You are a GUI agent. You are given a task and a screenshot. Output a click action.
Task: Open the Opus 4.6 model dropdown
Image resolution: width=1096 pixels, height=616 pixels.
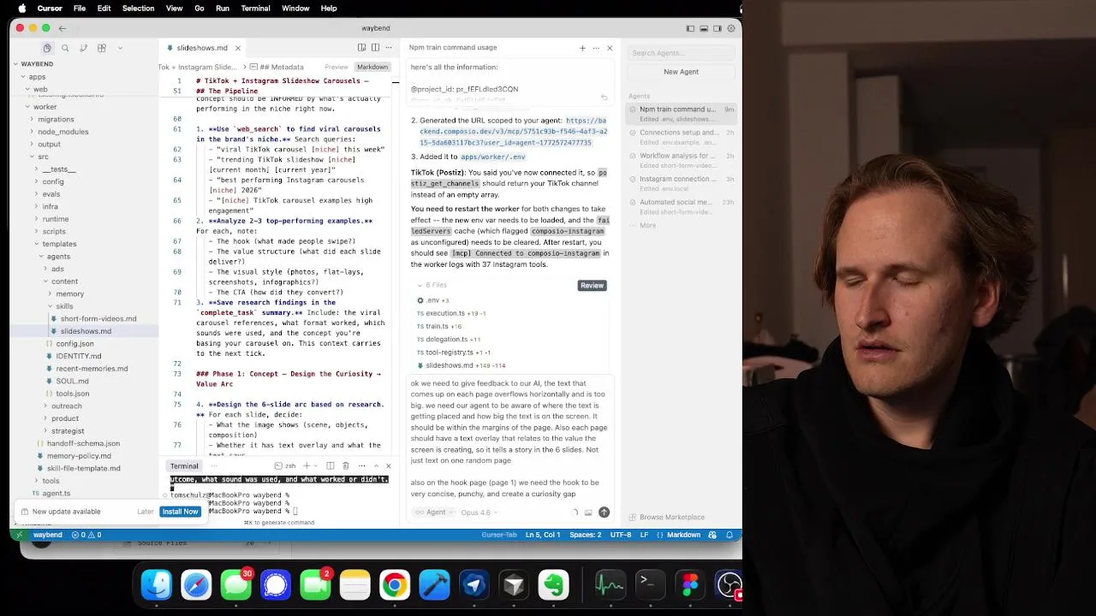(479, 512)
